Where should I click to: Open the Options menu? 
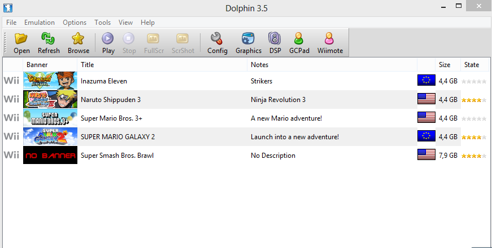click(x=75, y=23)
